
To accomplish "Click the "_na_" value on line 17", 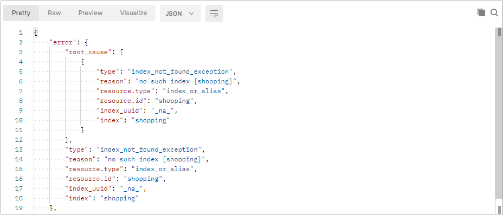I will [x=132, y=188].
